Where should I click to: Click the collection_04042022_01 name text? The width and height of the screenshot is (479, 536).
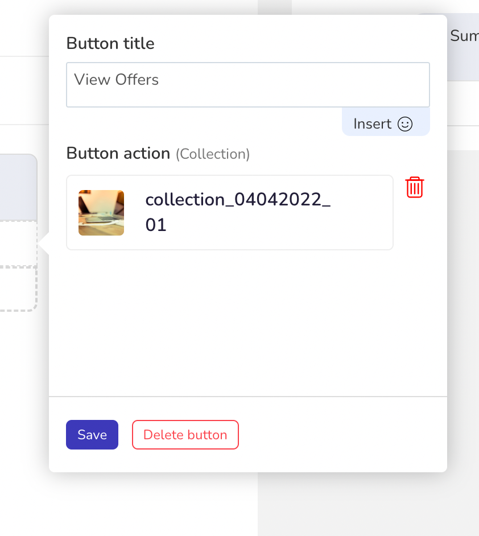(x=238, y=212)
